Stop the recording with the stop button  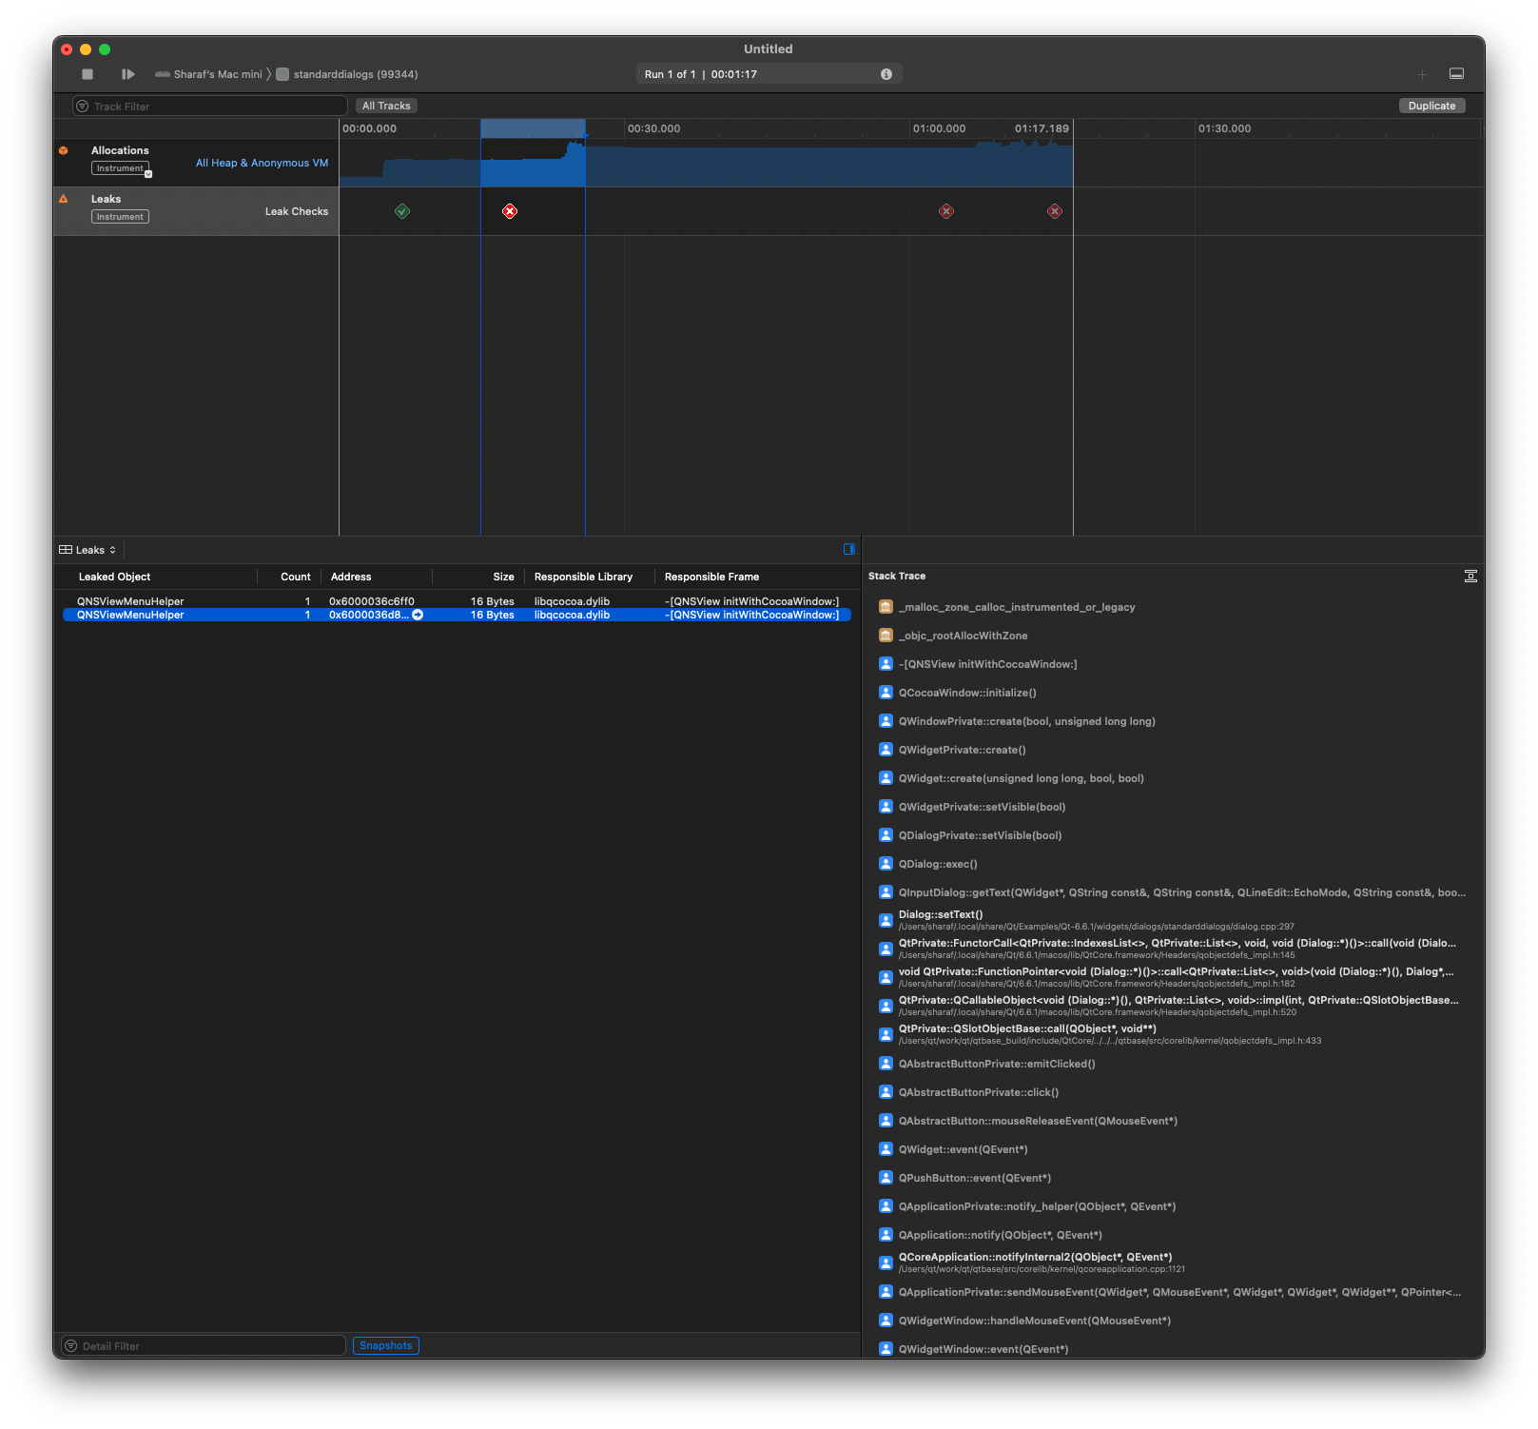point(88,74)
